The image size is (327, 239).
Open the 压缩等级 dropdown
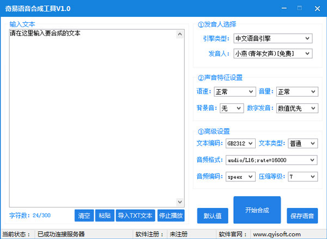tap(303, 177)
